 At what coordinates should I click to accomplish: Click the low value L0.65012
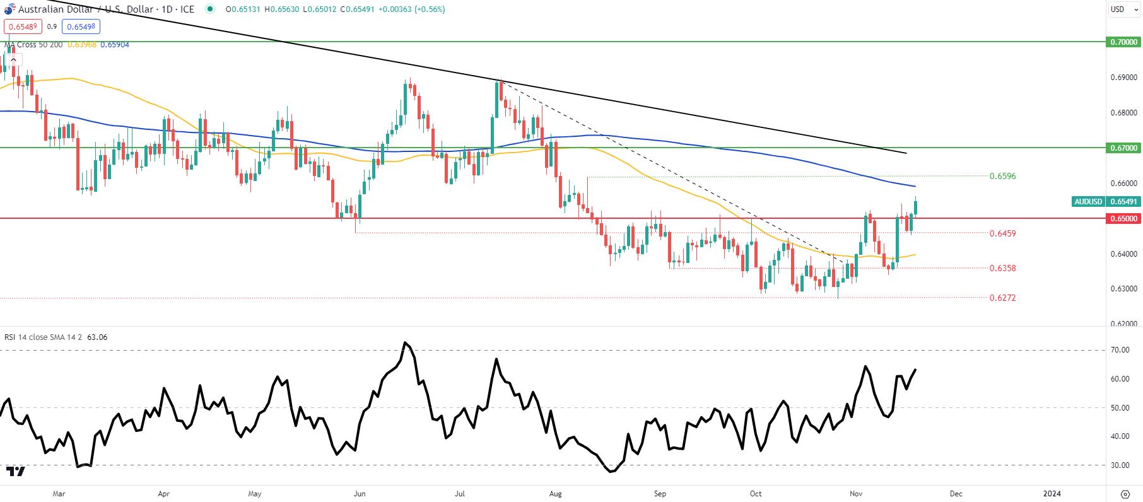pyautogui.click(x=320, y=9)
